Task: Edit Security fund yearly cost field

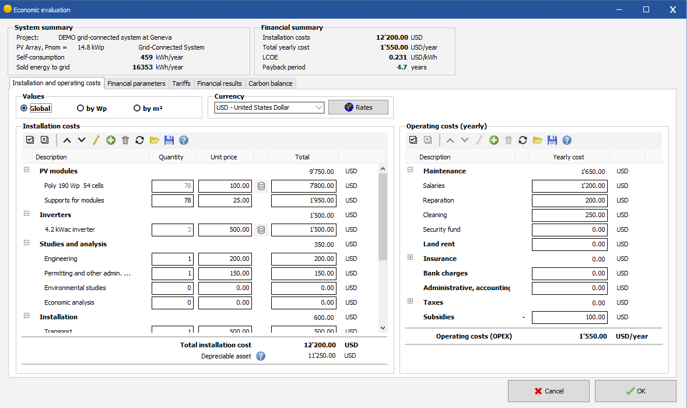Action: pyautogui.click(x=570, y=230)
